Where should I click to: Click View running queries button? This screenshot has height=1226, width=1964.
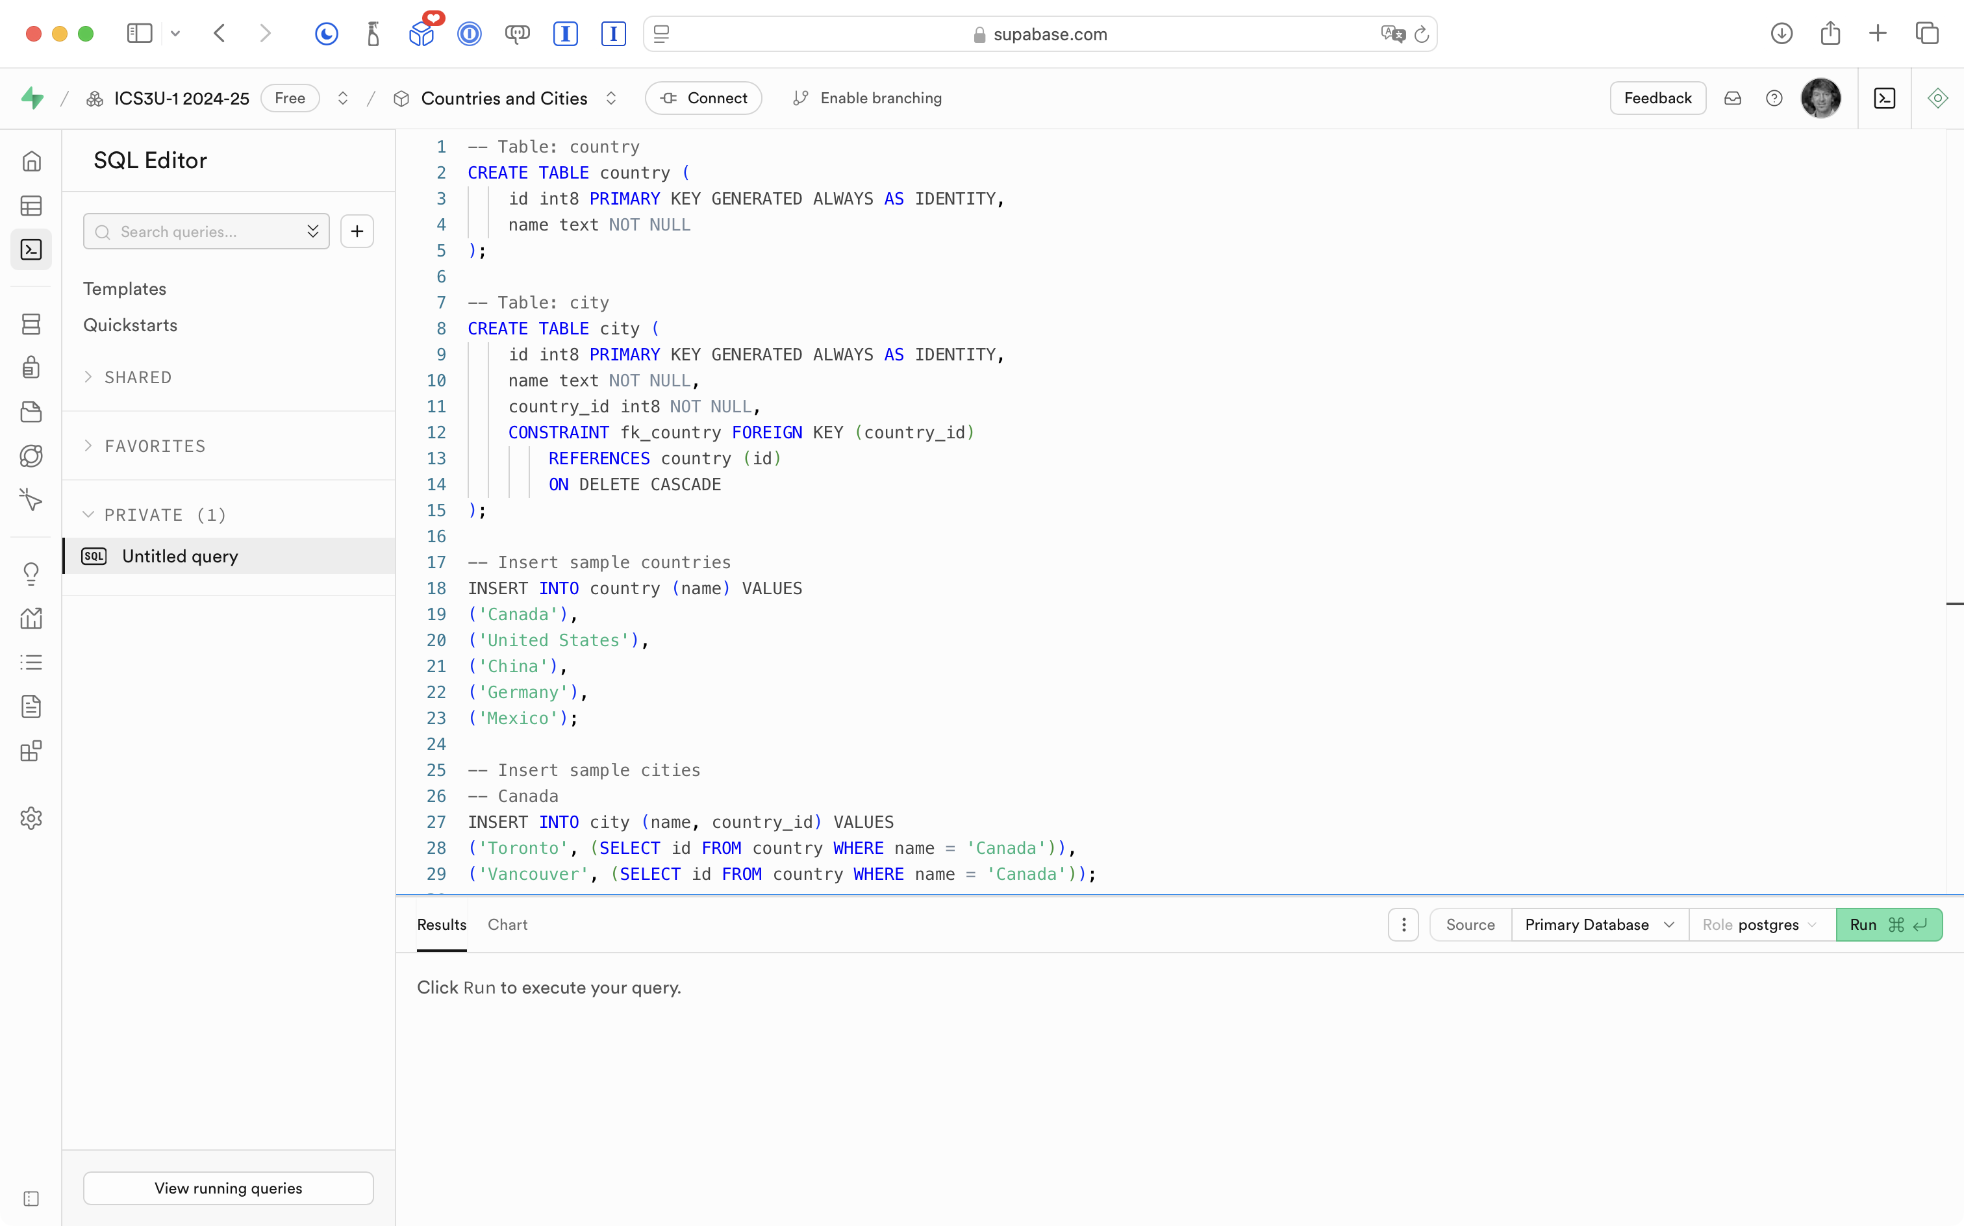228,1188
